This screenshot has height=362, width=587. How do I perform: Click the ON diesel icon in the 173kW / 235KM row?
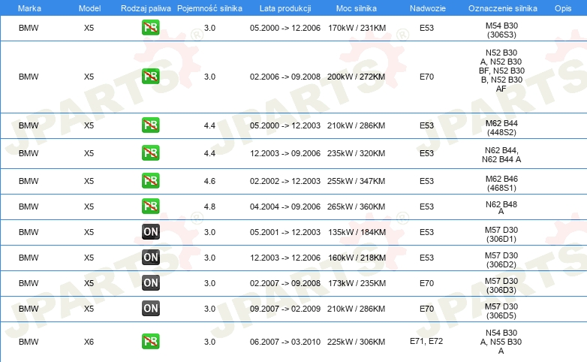(x=150, y=283)
